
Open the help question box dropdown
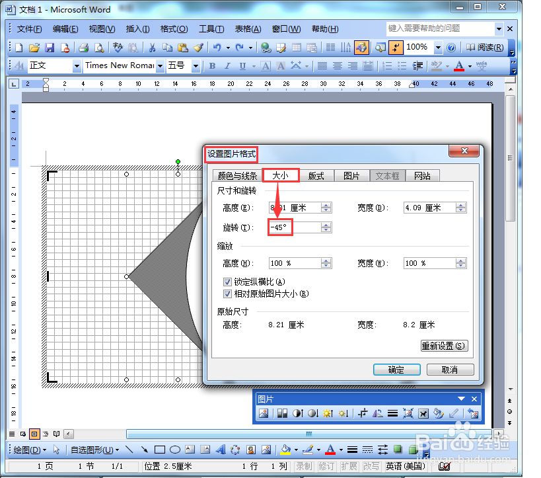click(x=499, y=29)
